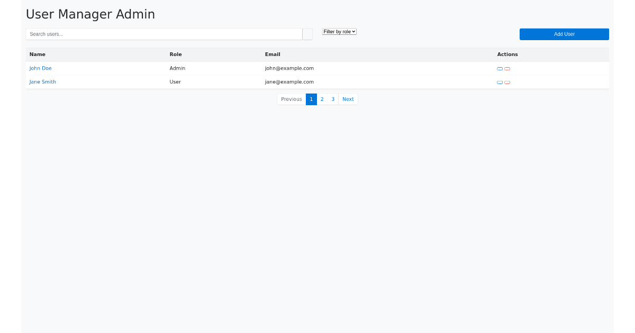Viewport: 635px width, 333px height.
Task: Click the User Manager Admin title
Action: [x=90, y=14]
